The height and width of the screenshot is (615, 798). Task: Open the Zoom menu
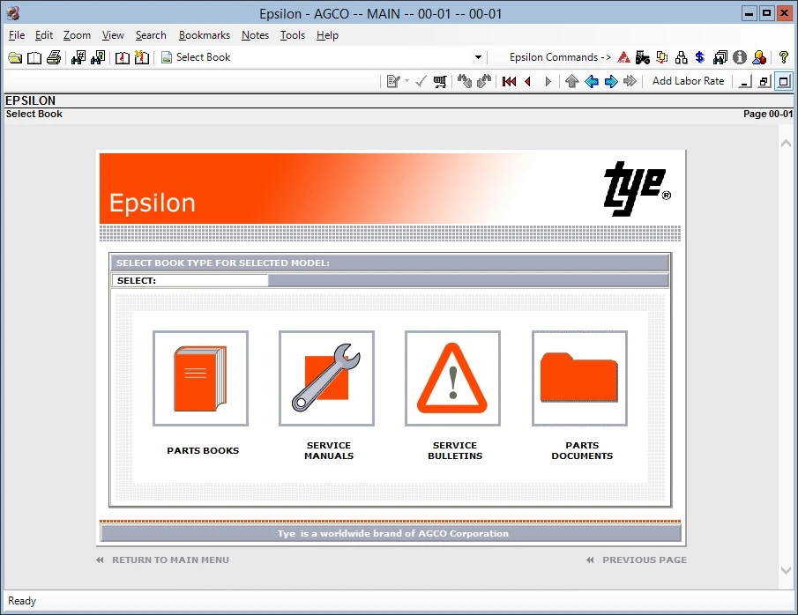(x=77, y=35)
